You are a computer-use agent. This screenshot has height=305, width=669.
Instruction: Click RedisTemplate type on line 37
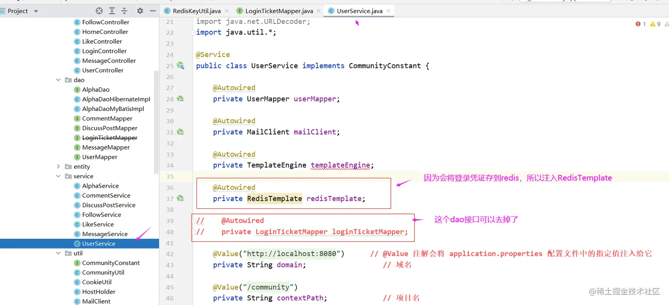pyautogui.click(x=274, y=199)
